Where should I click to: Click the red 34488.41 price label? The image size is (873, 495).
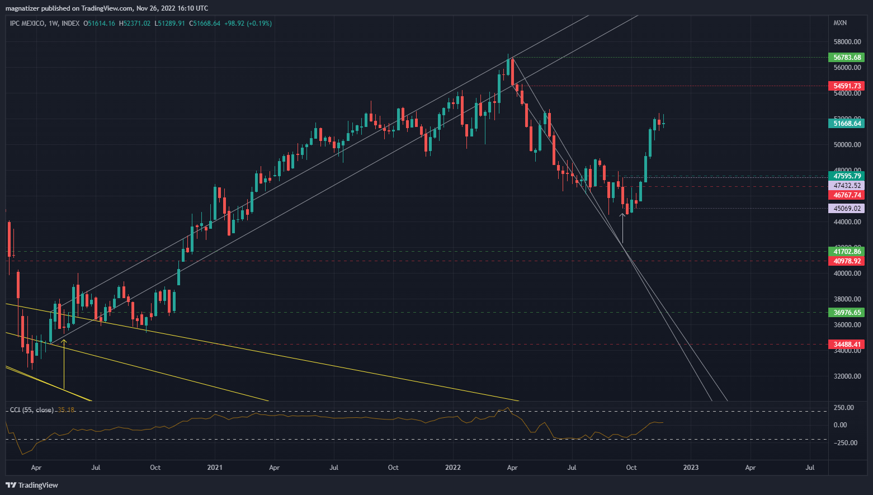847,345
